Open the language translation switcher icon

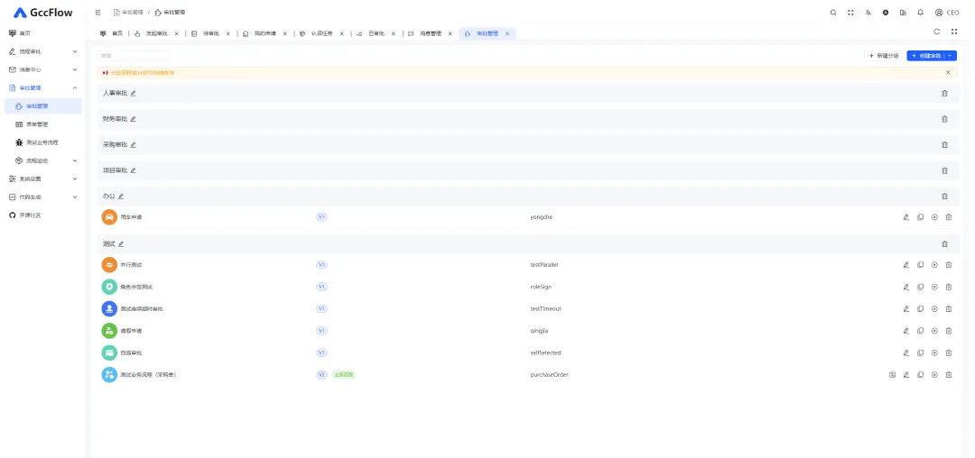coord(868,13)
